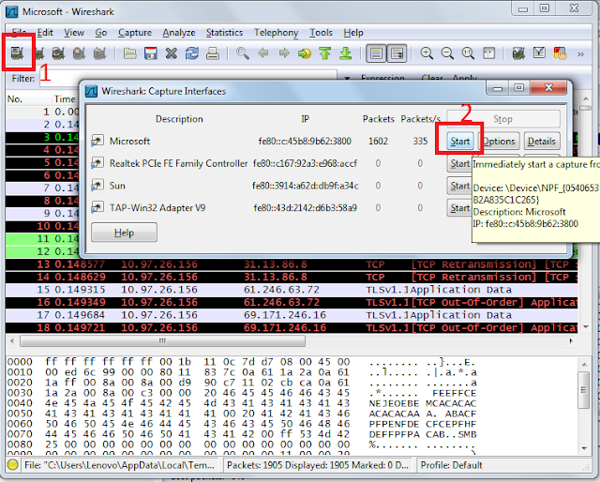Find a packet with magnifier icon
The image size is (600, 482).
pyautogui.click(x=243, y=53)
